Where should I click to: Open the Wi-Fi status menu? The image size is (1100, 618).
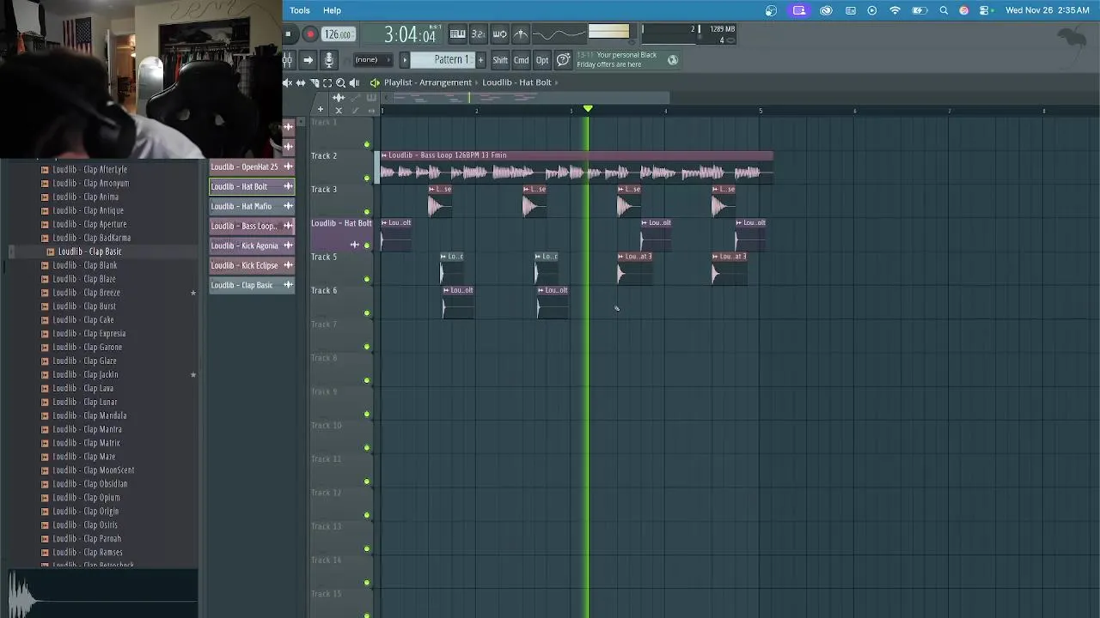895,10
